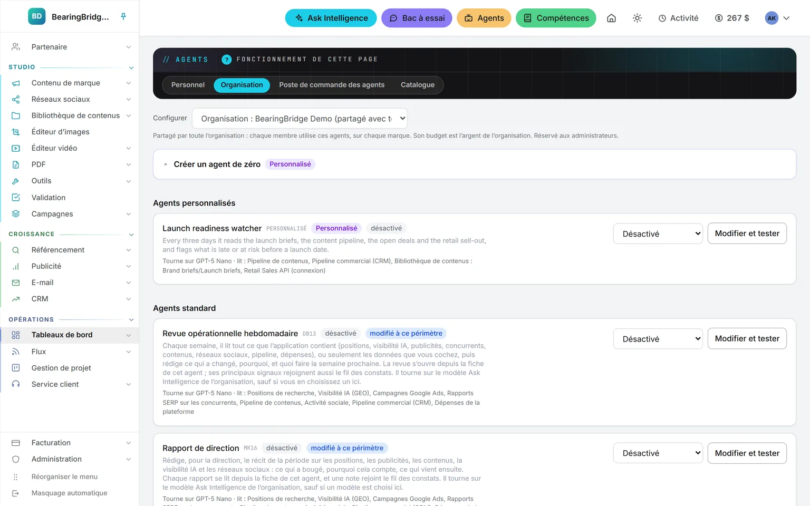The image size is (810, 506).
Task: Click the Flux RSS icon
Action: tap(16, 352)
